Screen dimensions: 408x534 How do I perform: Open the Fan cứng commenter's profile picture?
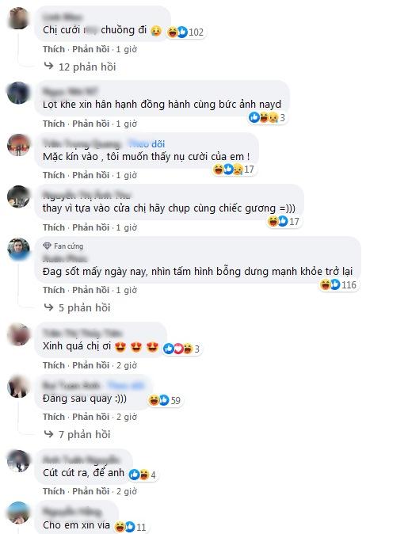pyautogui.click(x=18, y=248)
